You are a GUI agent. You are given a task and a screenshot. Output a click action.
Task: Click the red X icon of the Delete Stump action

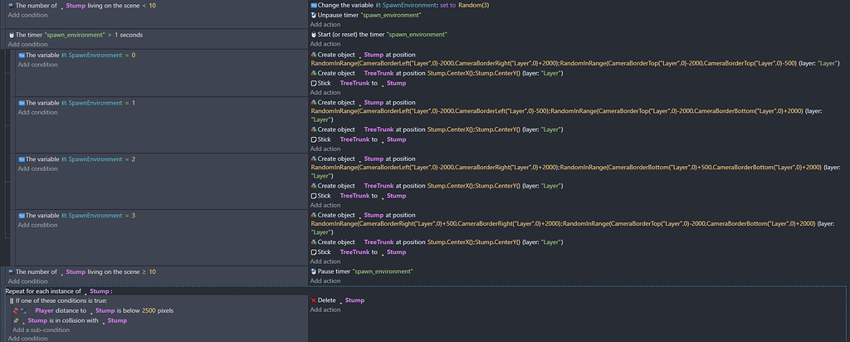point(314,300)
